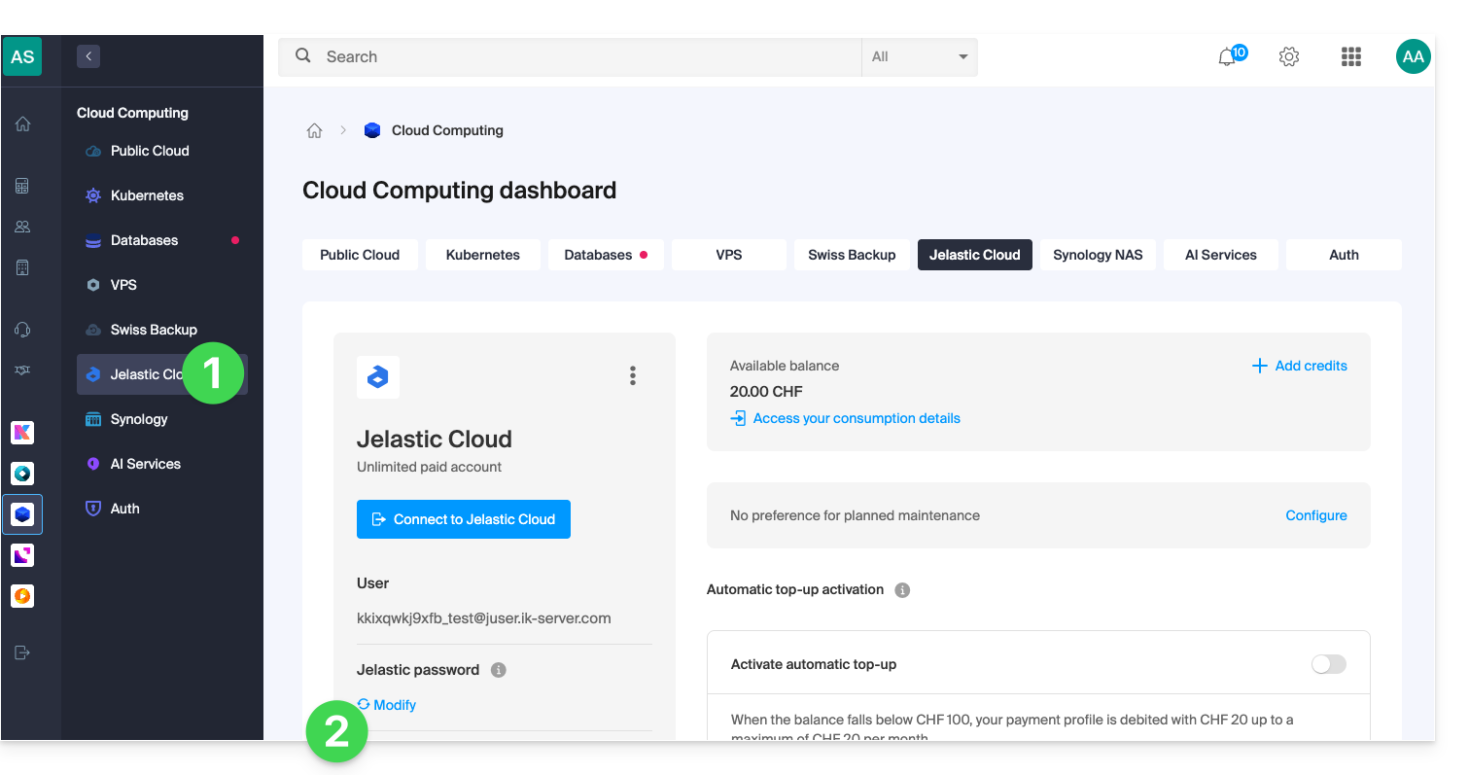This screenshot has height=775, width=1469.
Task: Open Synology in the sidebar
Action: [161, 419]
